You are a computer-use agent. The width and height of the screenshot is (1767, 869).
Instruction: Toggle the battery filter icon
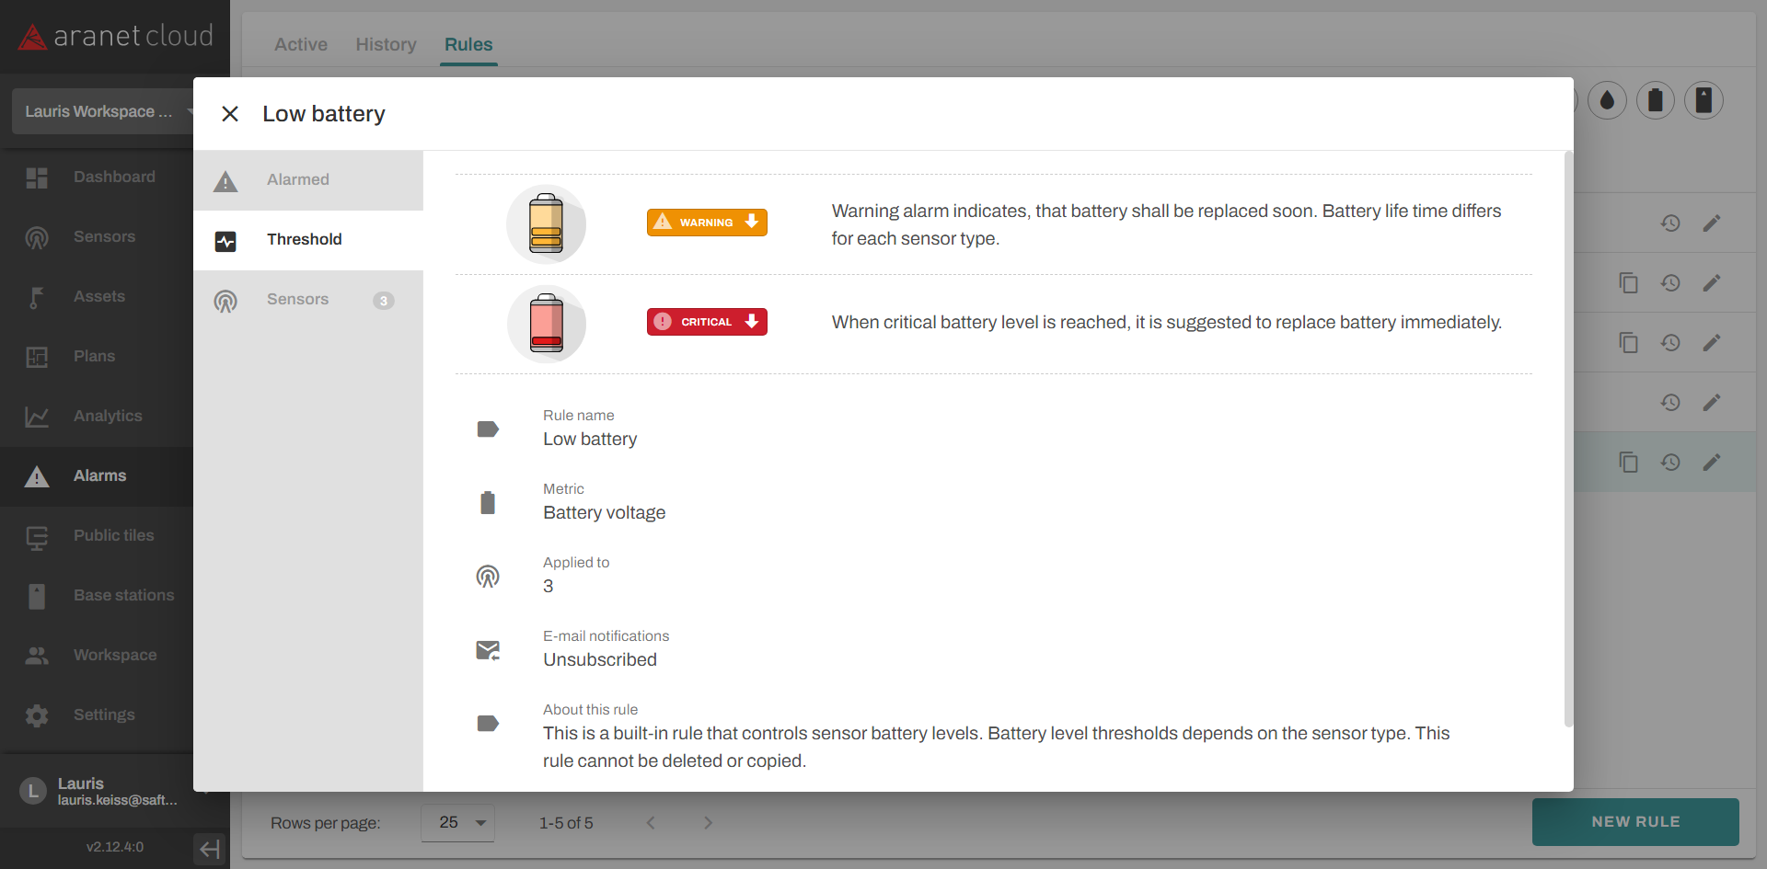coord(1655,100)
